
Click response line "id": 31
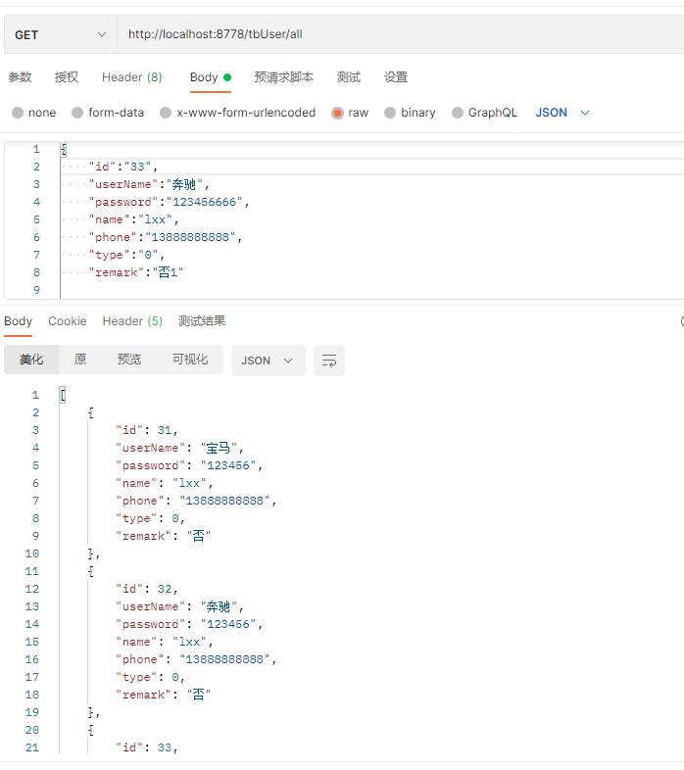[146, 430]
